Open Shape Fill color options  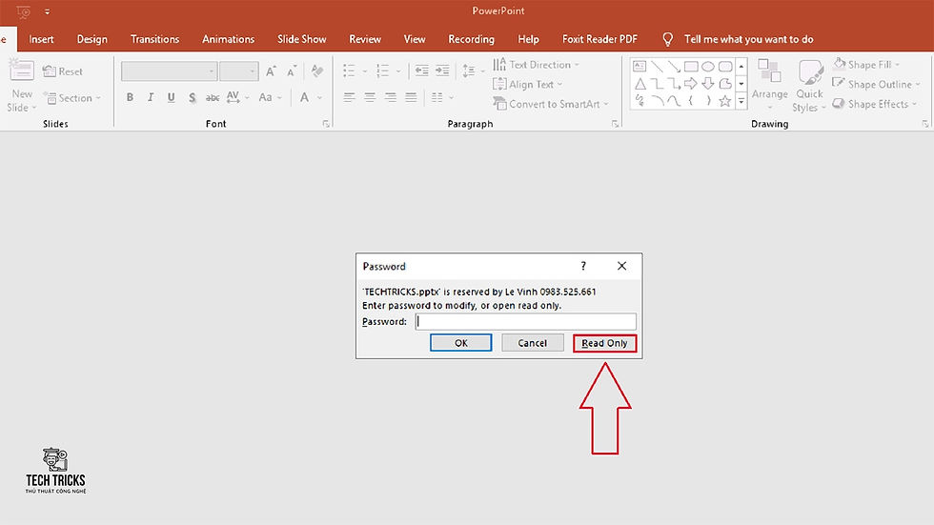pyautogui.click(x=866, y=64)
